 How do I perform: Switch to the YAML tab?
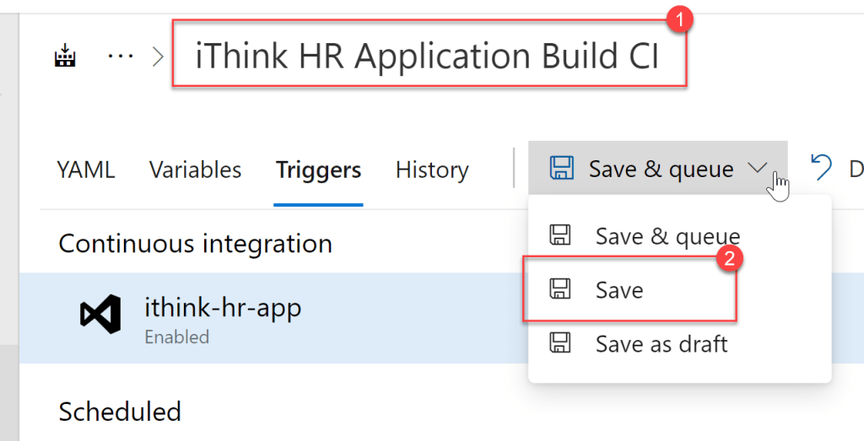click(85, 169)
